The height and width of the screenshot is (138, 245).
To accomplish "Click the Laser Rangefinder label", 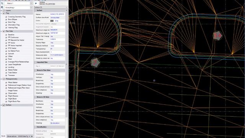I will (15, 64).
